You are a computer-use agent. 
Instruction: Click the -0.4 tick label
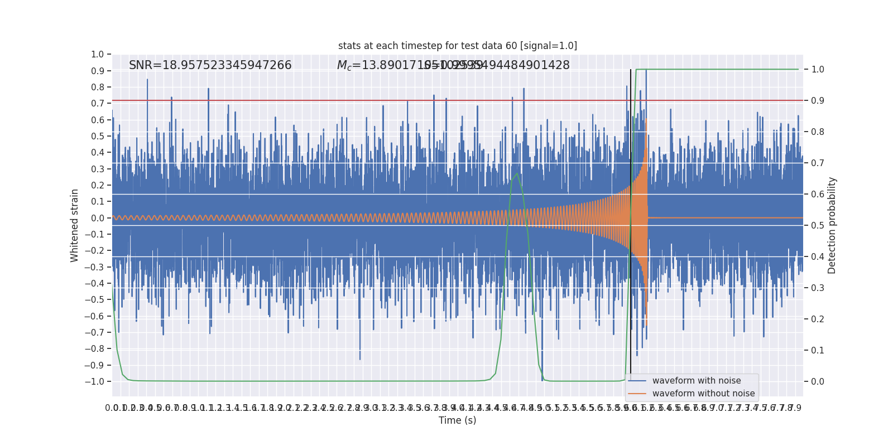94,284
